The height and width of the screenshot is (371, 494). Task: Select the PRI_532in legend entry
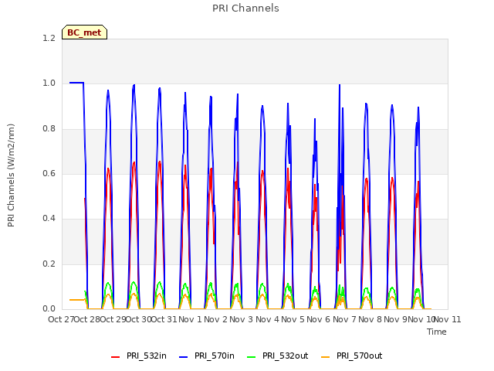pyautogui.click(x=139, y=356)
